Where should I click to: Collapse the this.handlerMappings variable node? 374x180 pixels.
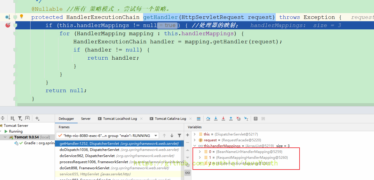pyautogui.click(x=195, y=146)
